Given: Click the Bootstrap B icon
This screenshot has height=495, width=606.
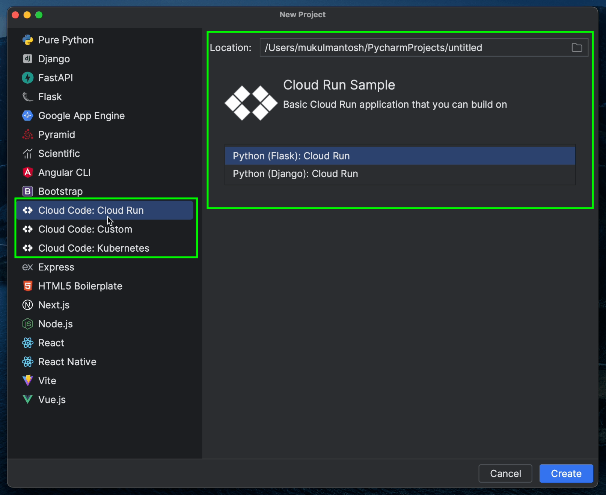Looking at the screenshot, I should coord(27,191).
